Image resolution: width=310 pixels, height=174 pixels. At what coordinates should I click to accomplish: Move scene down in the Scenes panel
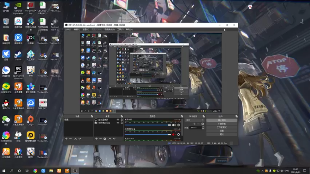coord(80,139)
